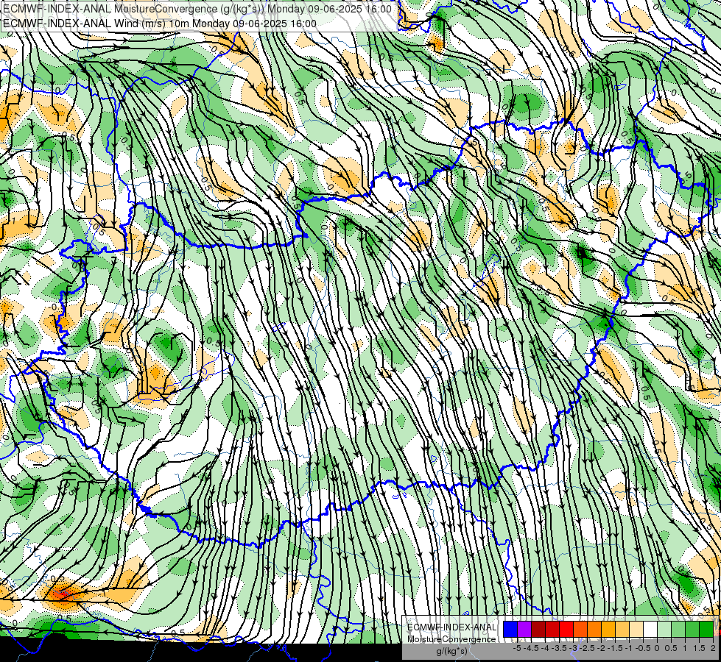The height and width of the screenshot is (662, 721).
Task: Click the 'Wind (m/s) 10m' title line
Action: [x=160, y=24]
